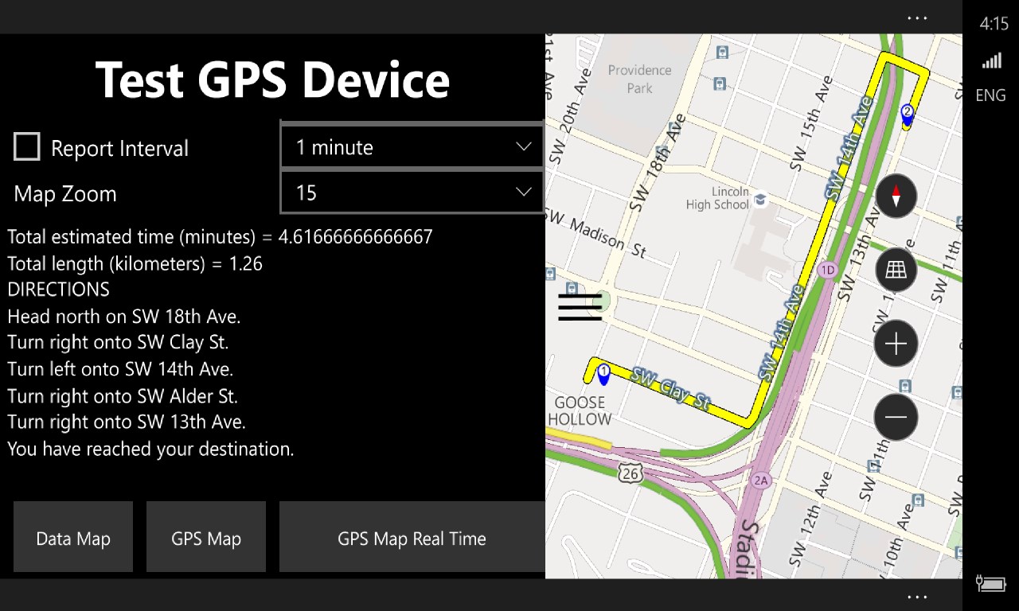
Task: Open the Map Zoom dropdown showing 15
Action: pos(411,192)
